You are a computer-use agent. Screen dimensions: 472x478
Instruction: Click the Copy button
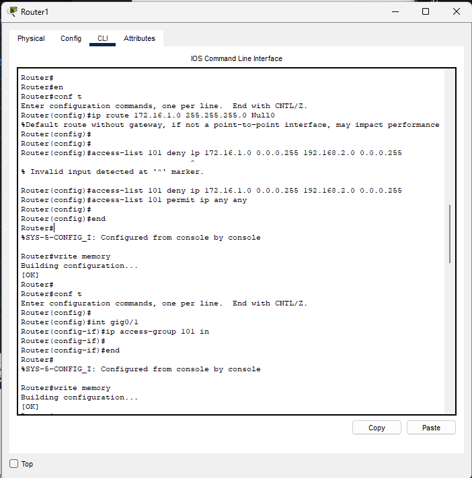coord(377,428)
